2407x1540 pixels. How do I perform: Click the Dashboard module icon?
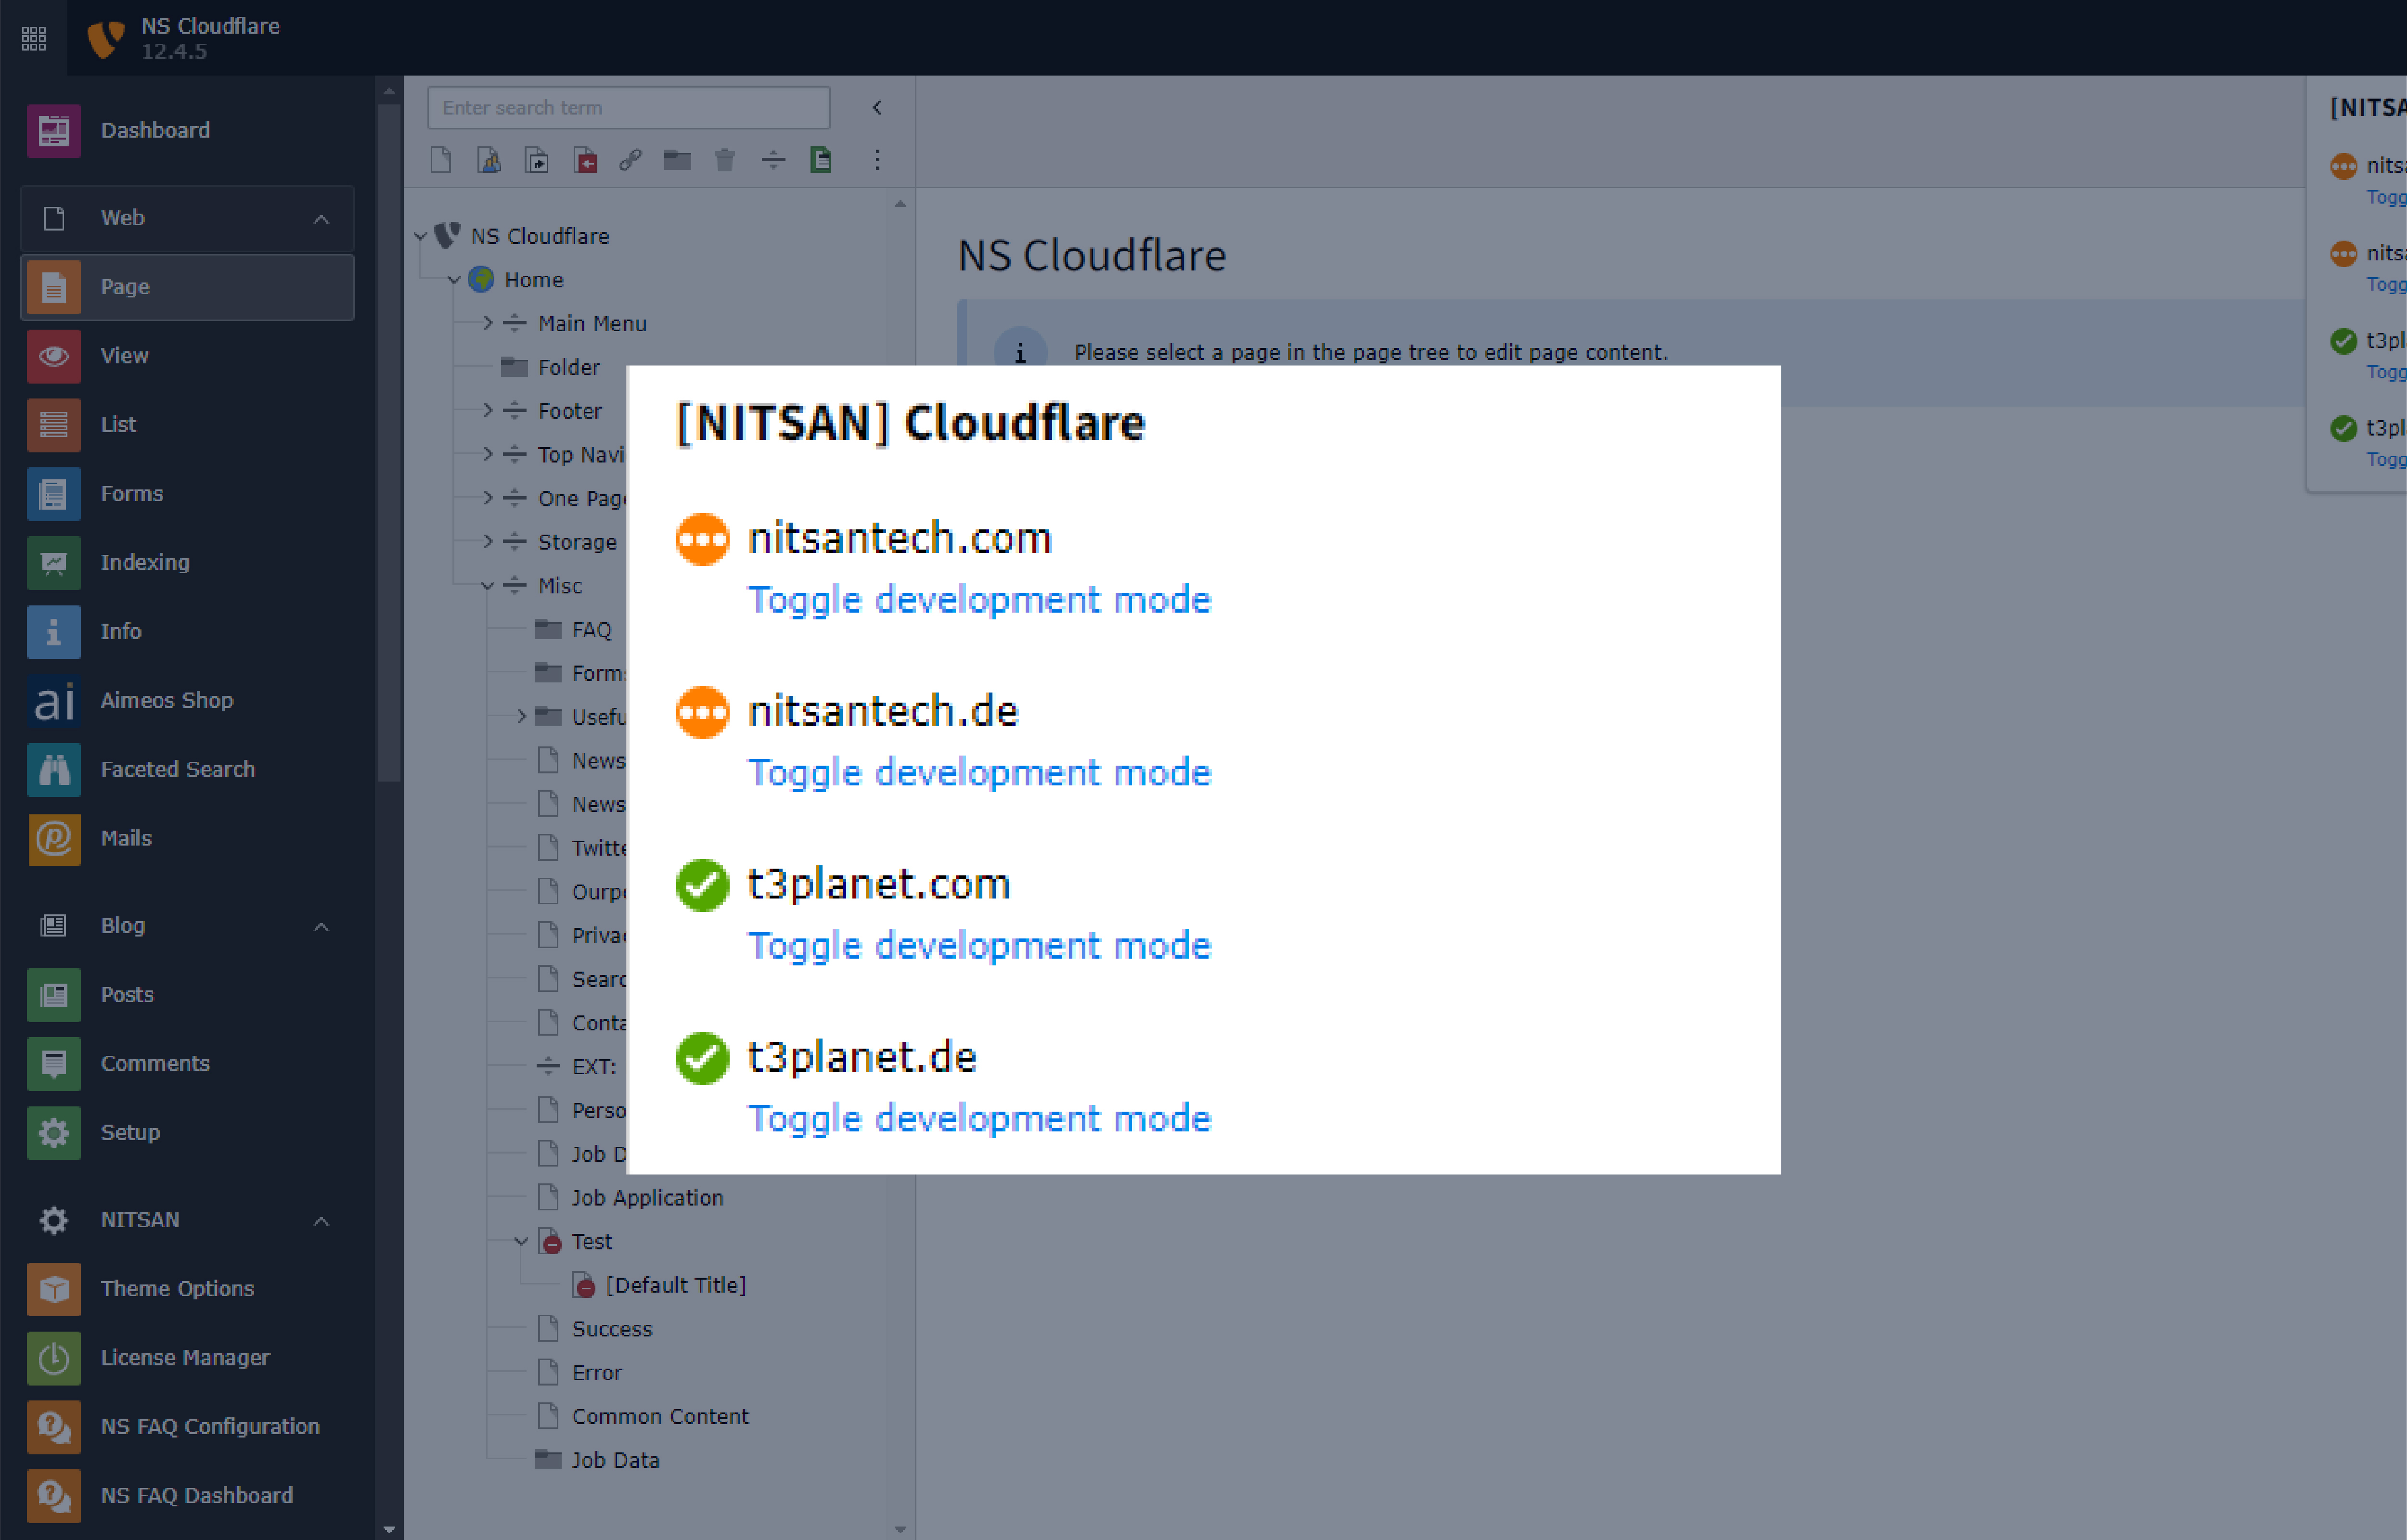pos(53,130)
